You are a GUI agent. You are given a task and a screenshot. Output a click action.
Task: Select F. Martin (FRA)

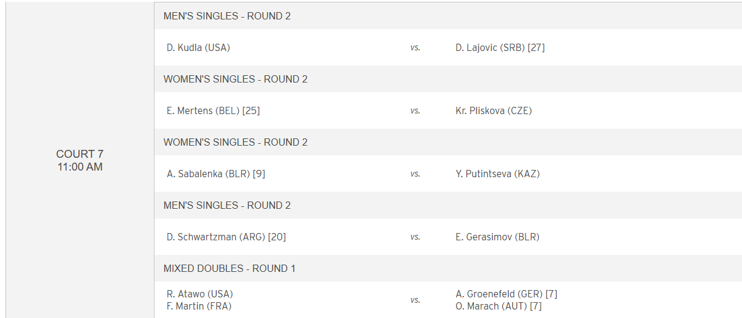[x=199, y=306]
